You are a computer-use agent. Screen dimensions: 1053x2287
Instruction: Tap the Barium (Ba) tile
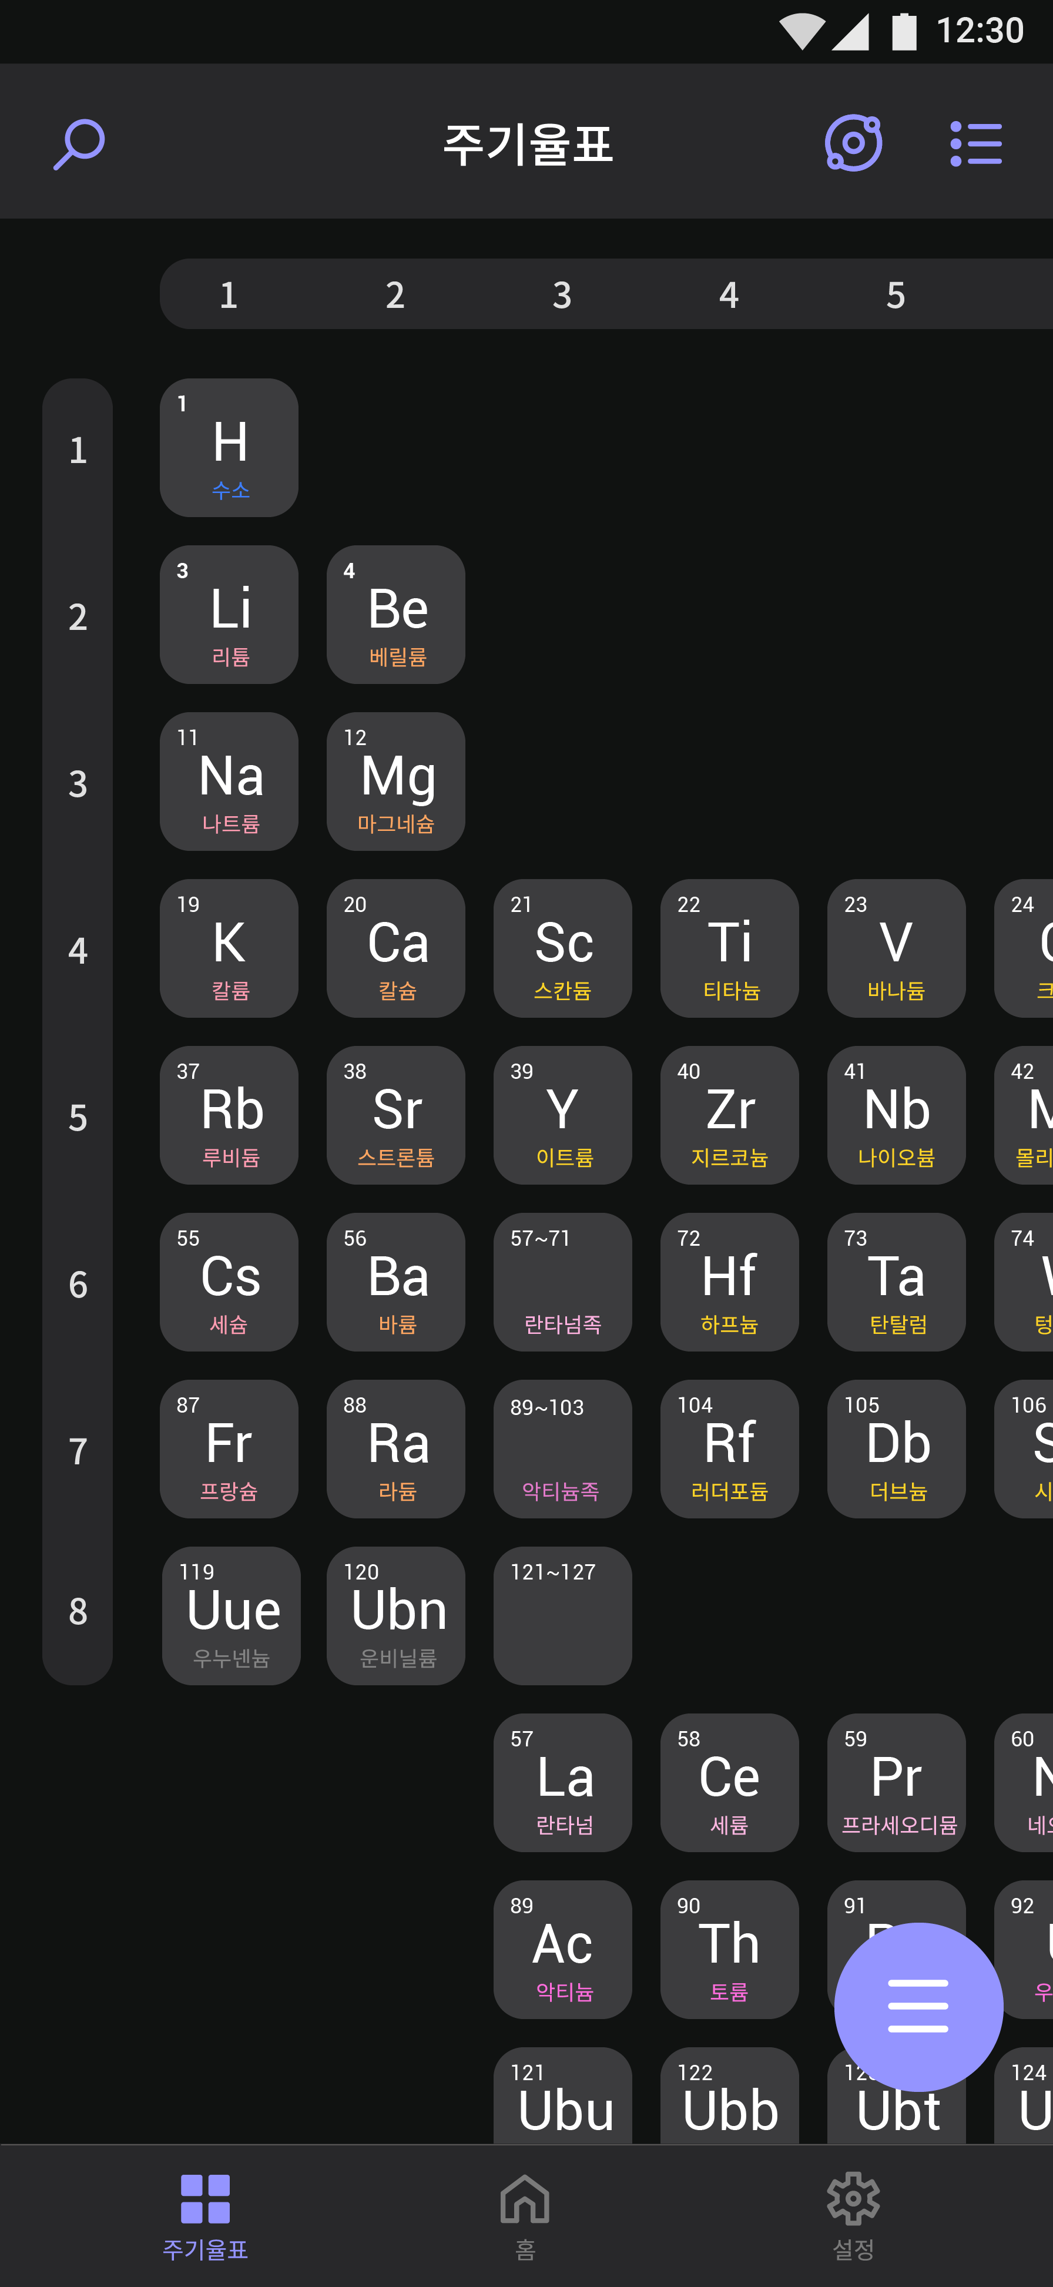396,1282
